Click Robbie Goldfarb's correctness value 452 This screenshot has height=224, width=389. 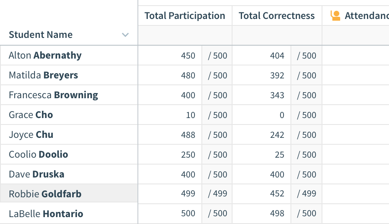tap(277, 193)
